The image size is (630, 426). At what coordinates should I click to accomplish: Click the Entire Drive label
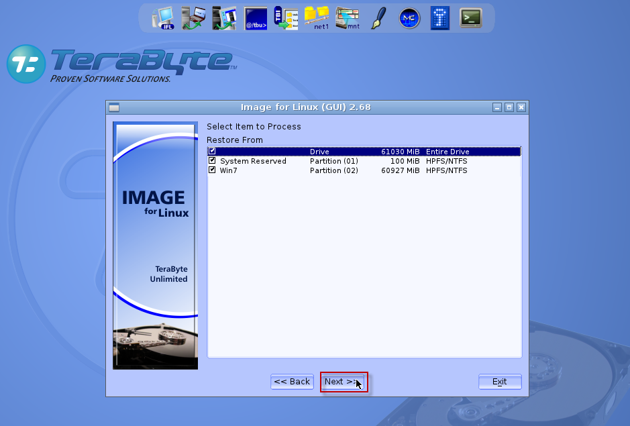tap(448, 152)
